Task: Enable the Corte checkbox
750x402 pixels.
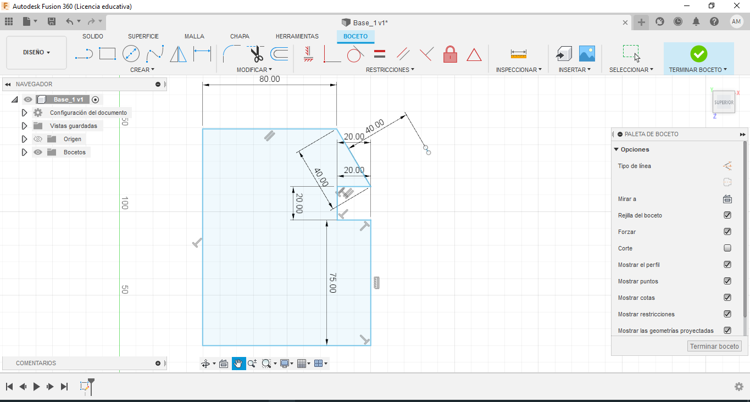Action: [x=727, y=248]
